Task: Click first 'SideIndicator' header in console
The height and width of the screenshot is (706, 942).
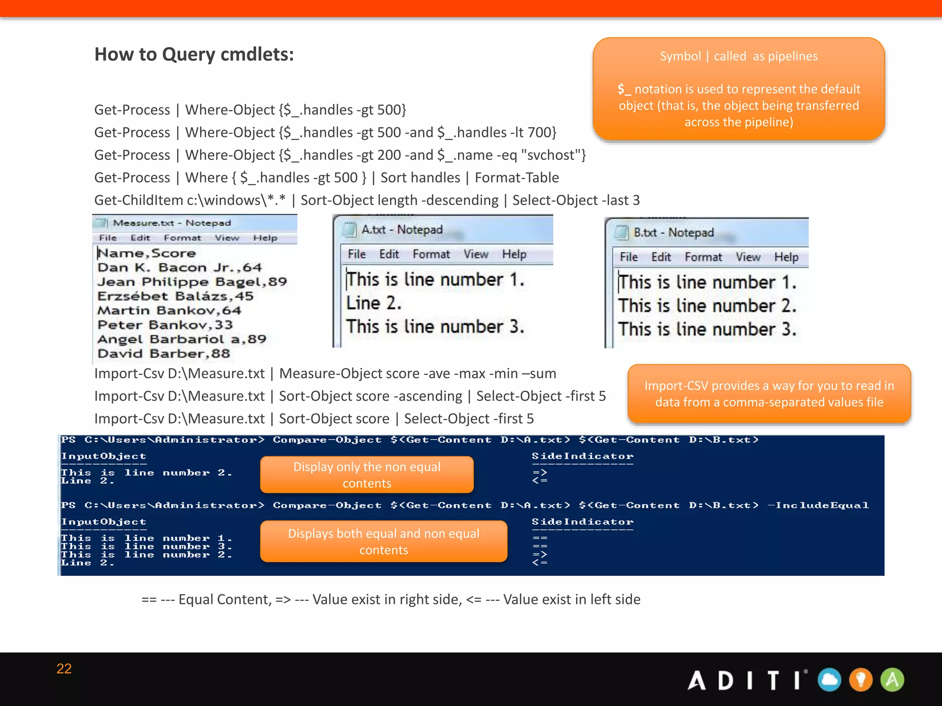Action: (x=583, y=456)
